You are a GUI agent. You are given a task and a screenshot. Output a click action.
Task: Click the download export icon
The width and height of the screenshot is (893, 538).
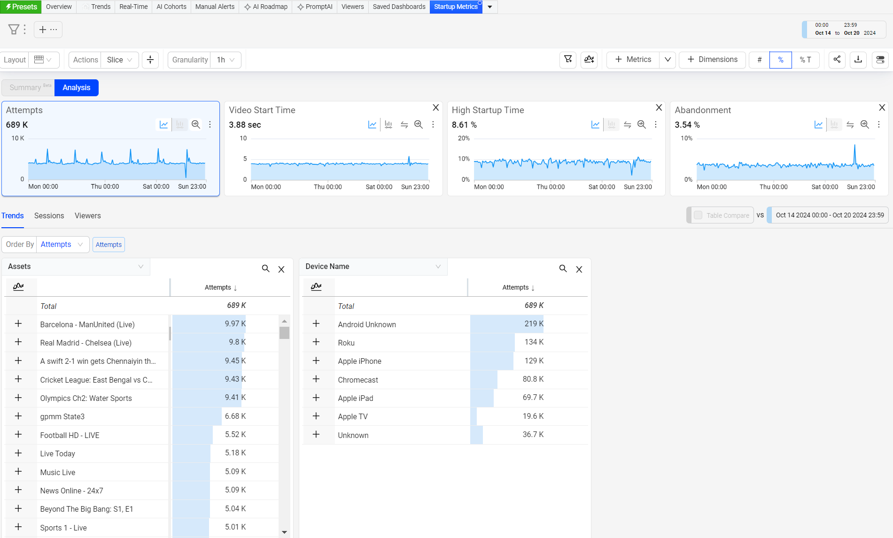point(858,60)
